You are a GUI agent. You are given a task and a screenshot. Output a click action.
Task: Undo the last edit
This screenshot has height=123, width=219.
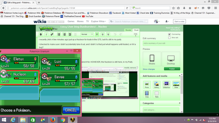[115, 34]
